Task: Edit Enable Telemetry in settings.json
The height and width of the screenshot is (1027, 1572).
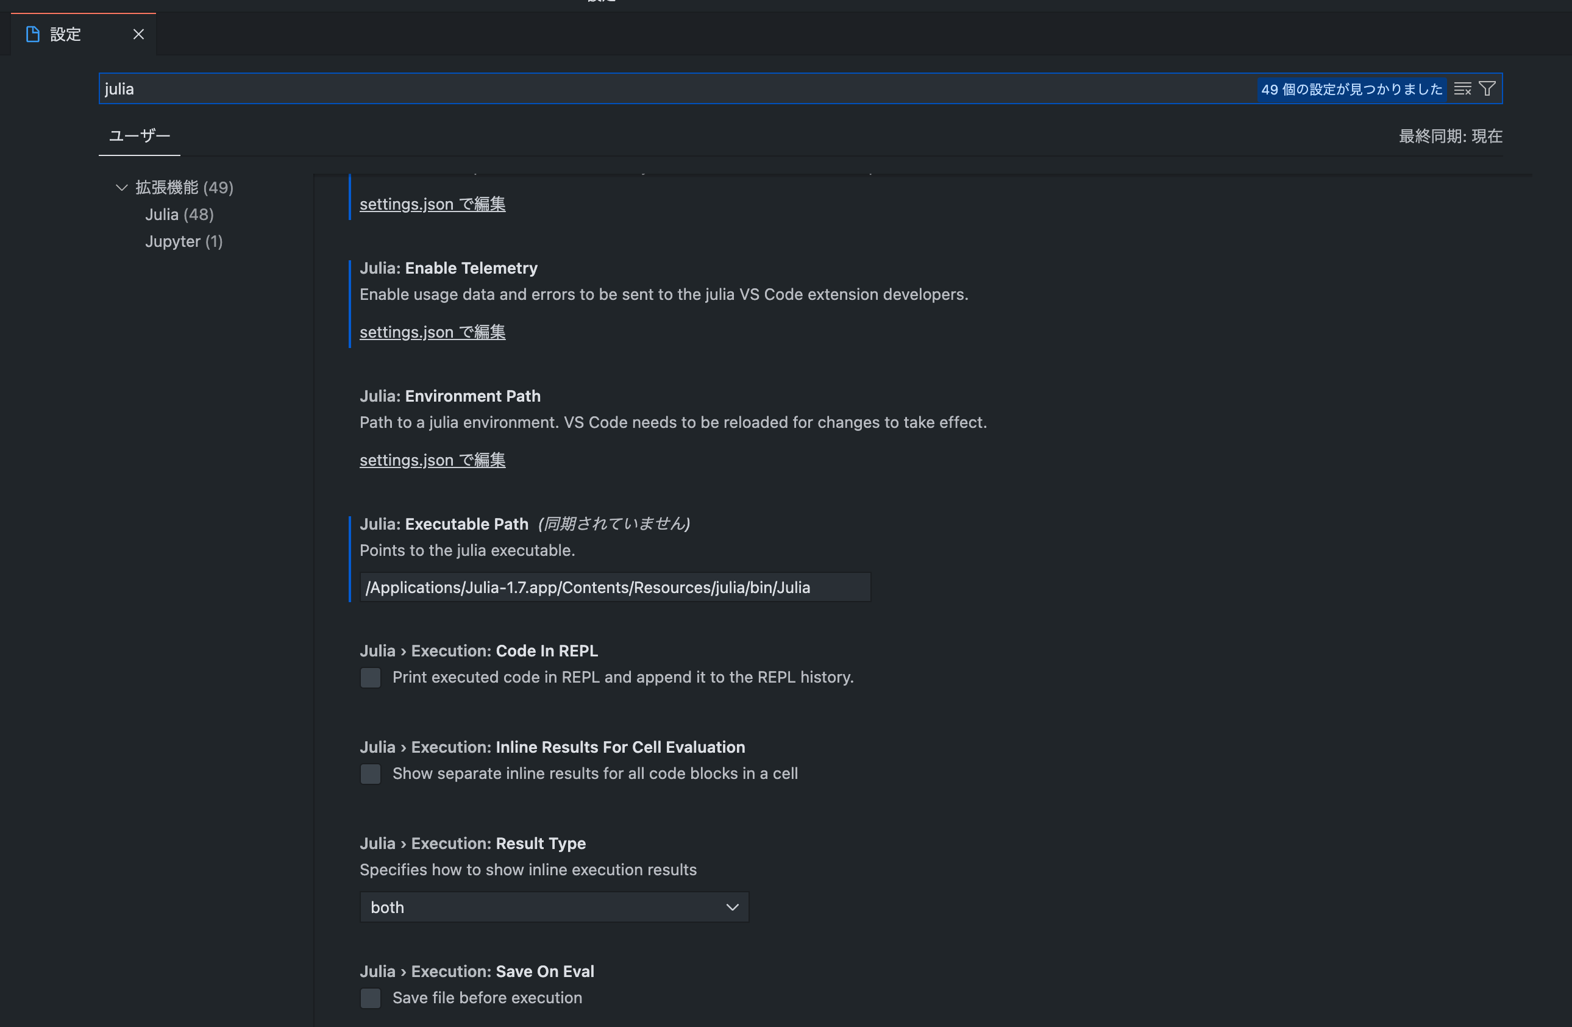Action: click(x=433, y=332)
